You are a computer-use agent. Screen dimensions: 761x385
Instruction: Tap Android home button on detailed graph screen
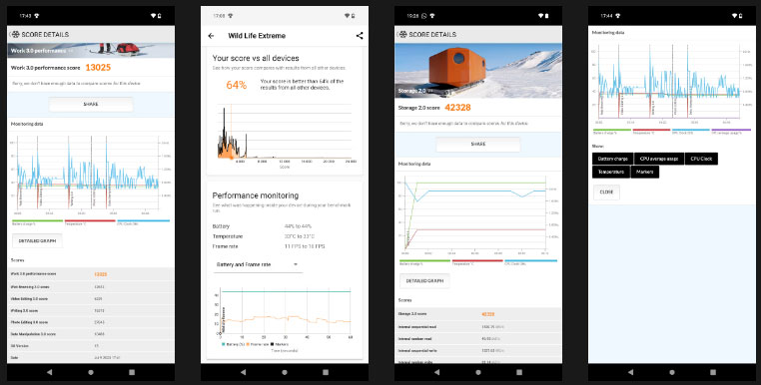coord(672,372)
